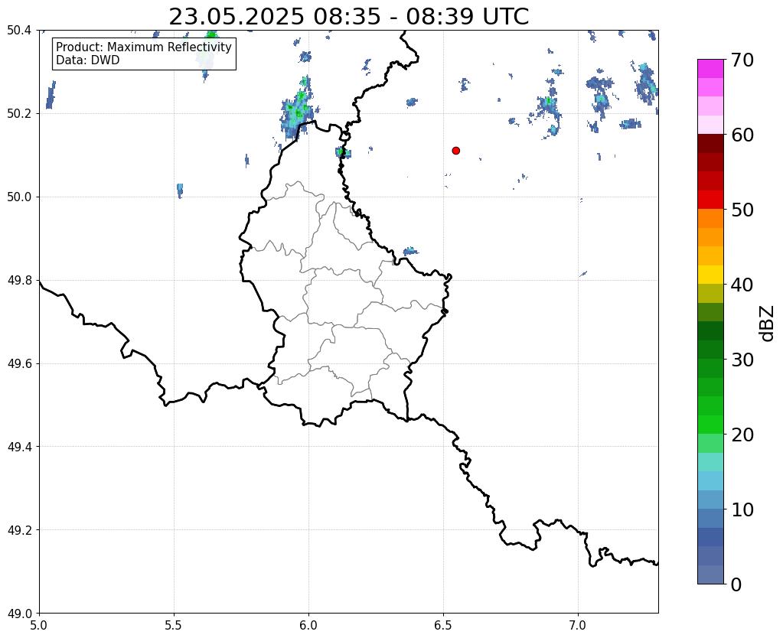The height and width of the screenshot is (638, 783).
Task: Click the colorbar tick label 70
Action: pyautogui.click(x=742, y=60)
